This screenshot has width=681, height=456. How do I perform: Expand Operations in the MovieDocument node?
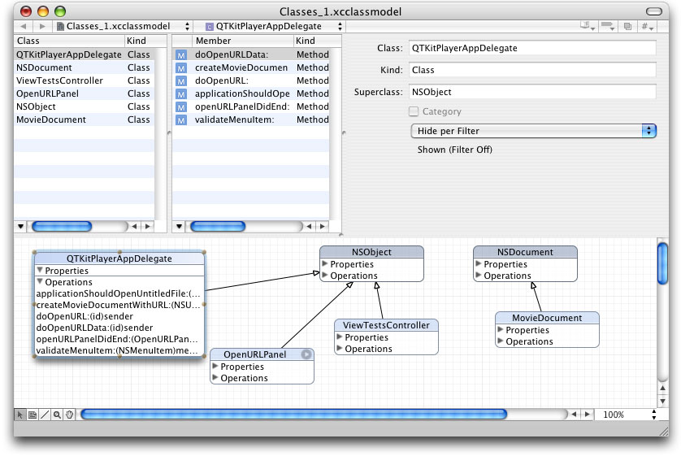(x=501, y=341)
